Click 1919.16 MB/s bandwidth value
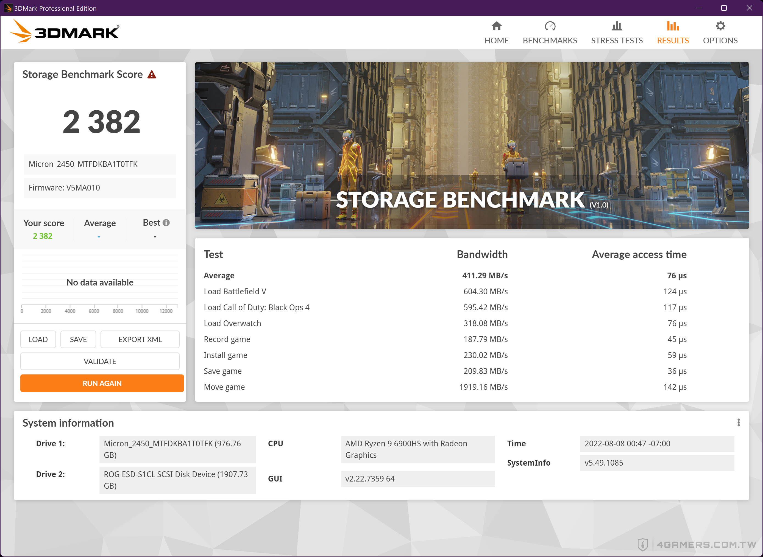 (x=483, y=387)
